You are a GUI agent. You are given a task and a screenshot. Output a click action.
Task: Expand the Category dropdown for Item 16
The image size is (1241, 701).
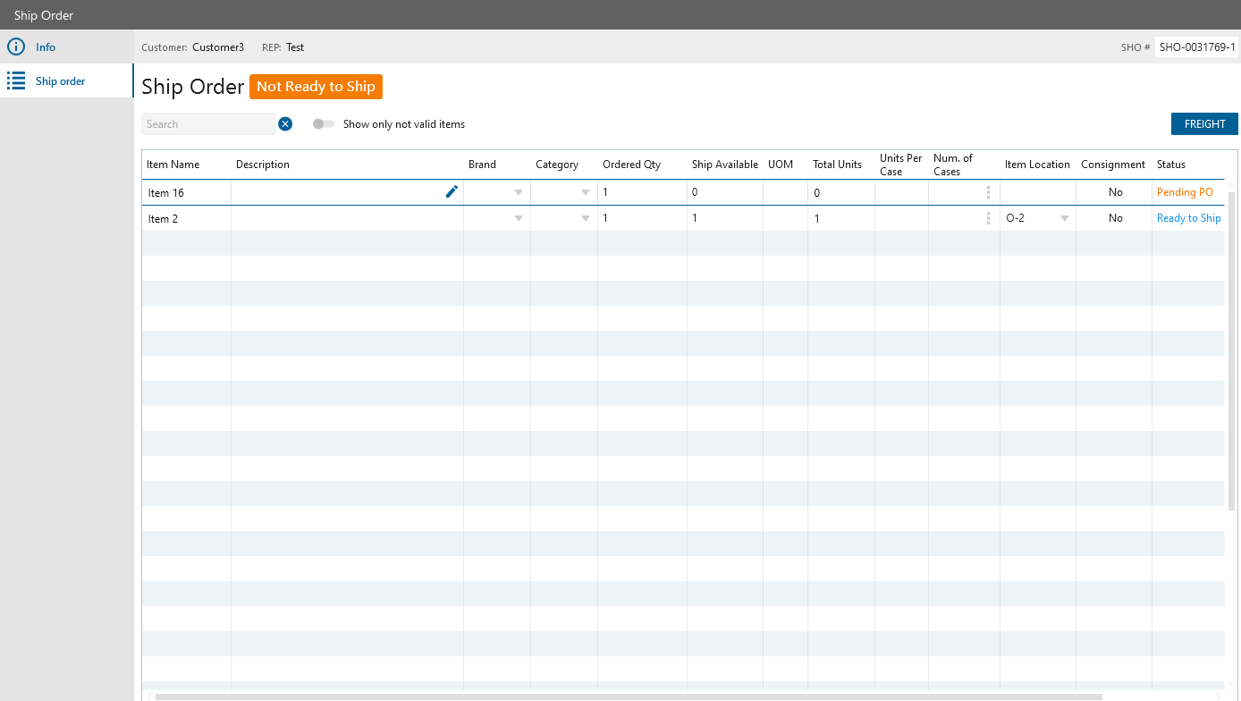click(586, 192)
